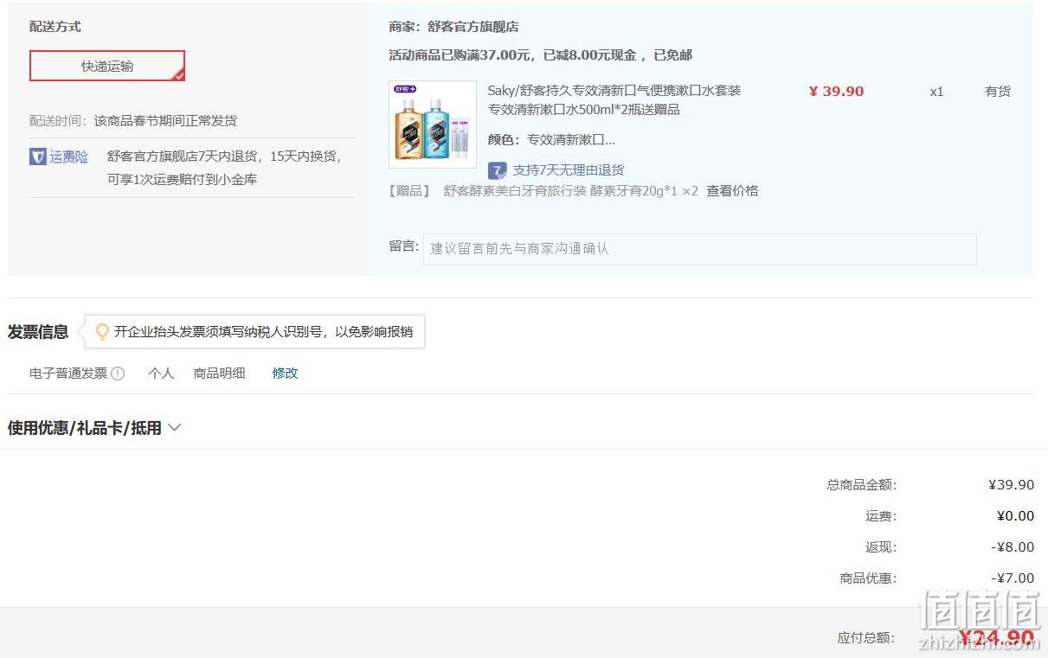Click the 7-day return badge icon

click(x=497, y=170)
